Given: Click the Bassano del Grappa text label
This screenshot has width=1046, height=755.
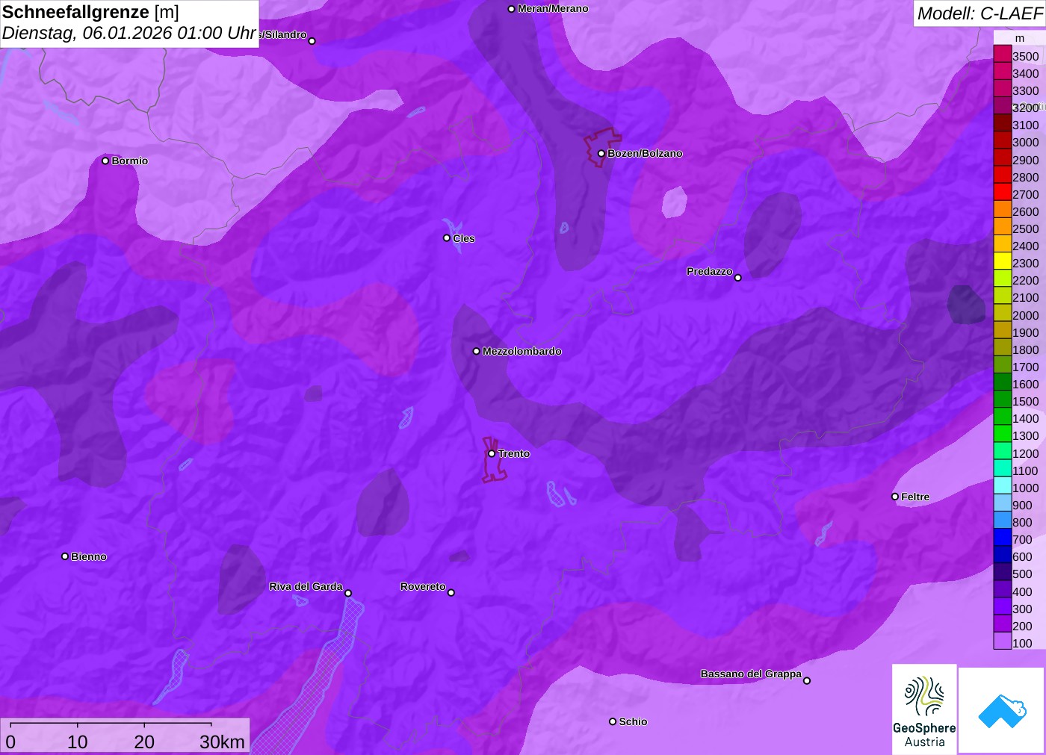Looking at the screenshot, I should click(751, 674).
